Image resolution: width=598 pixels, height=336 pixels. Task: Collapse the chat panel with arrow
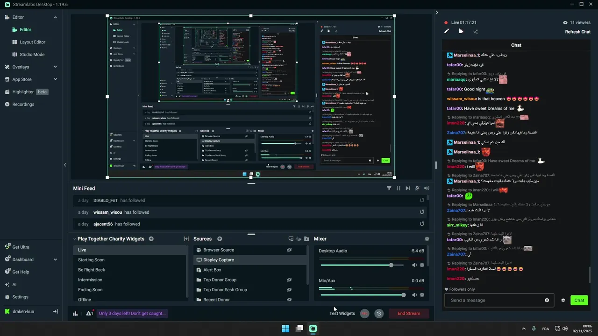[x=437, y=13]
